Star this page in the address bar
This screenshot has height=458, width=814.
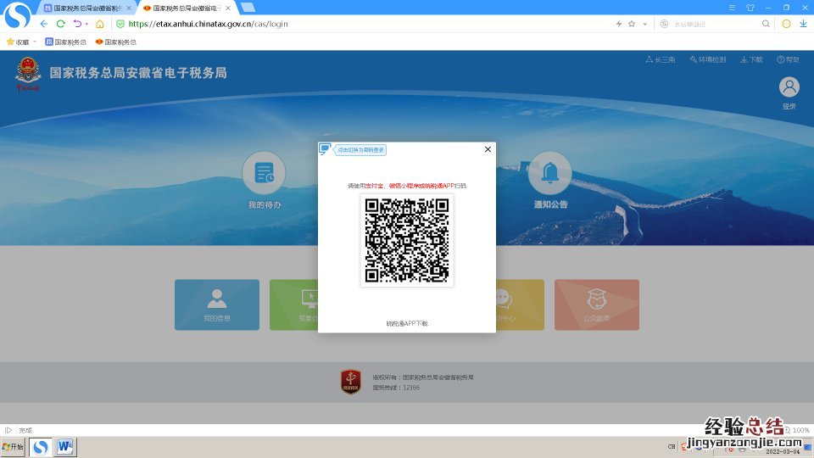click(632, 24)
